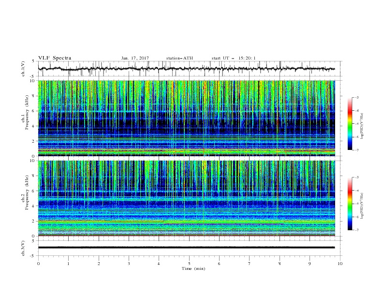Click the upper color scale bar
Viewport: 383px width, 296px height.
(x=350, y=124)
